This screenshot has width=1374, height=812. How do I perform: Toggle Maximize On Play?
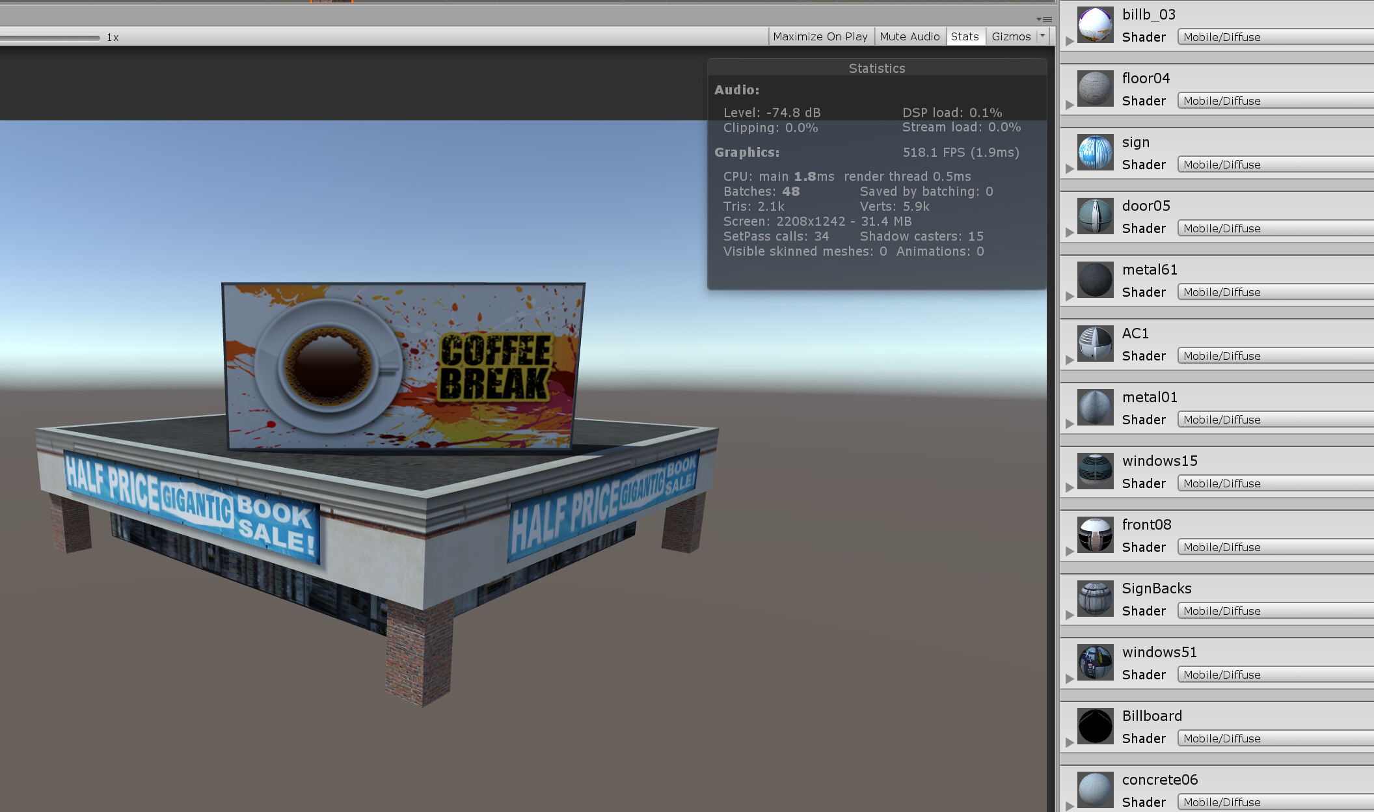(820, 36)
